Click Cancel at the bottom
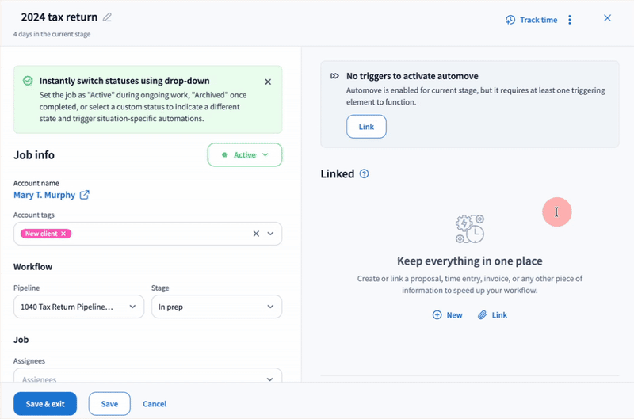Viewport: 634px width, 419px height. 155,404
